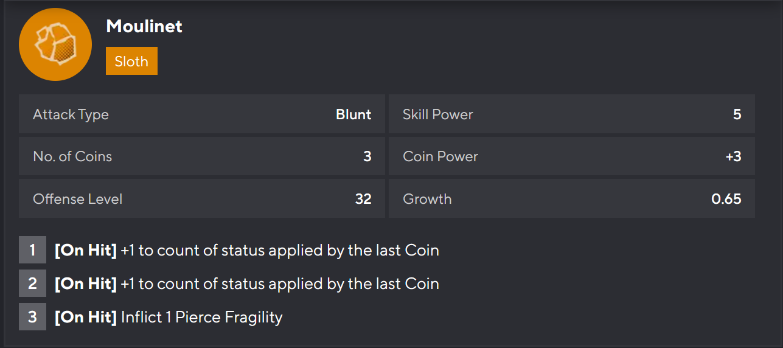
Task: Click the Skill Power value 5
Action: pyautogui.click(x=737, y=114)
